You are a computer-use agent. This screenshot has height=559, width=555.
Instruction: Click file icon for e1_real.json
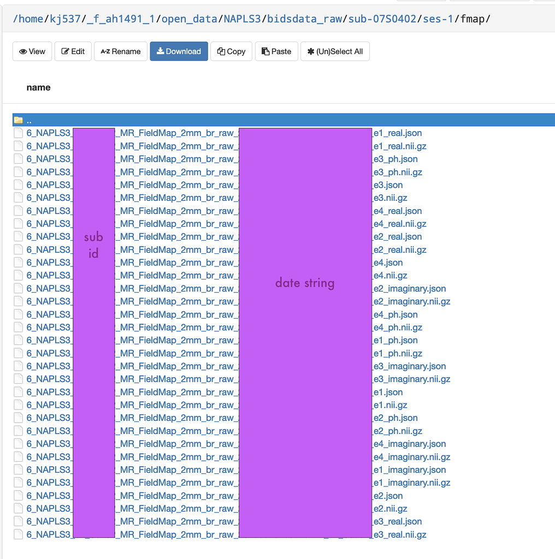click(19, 133)
